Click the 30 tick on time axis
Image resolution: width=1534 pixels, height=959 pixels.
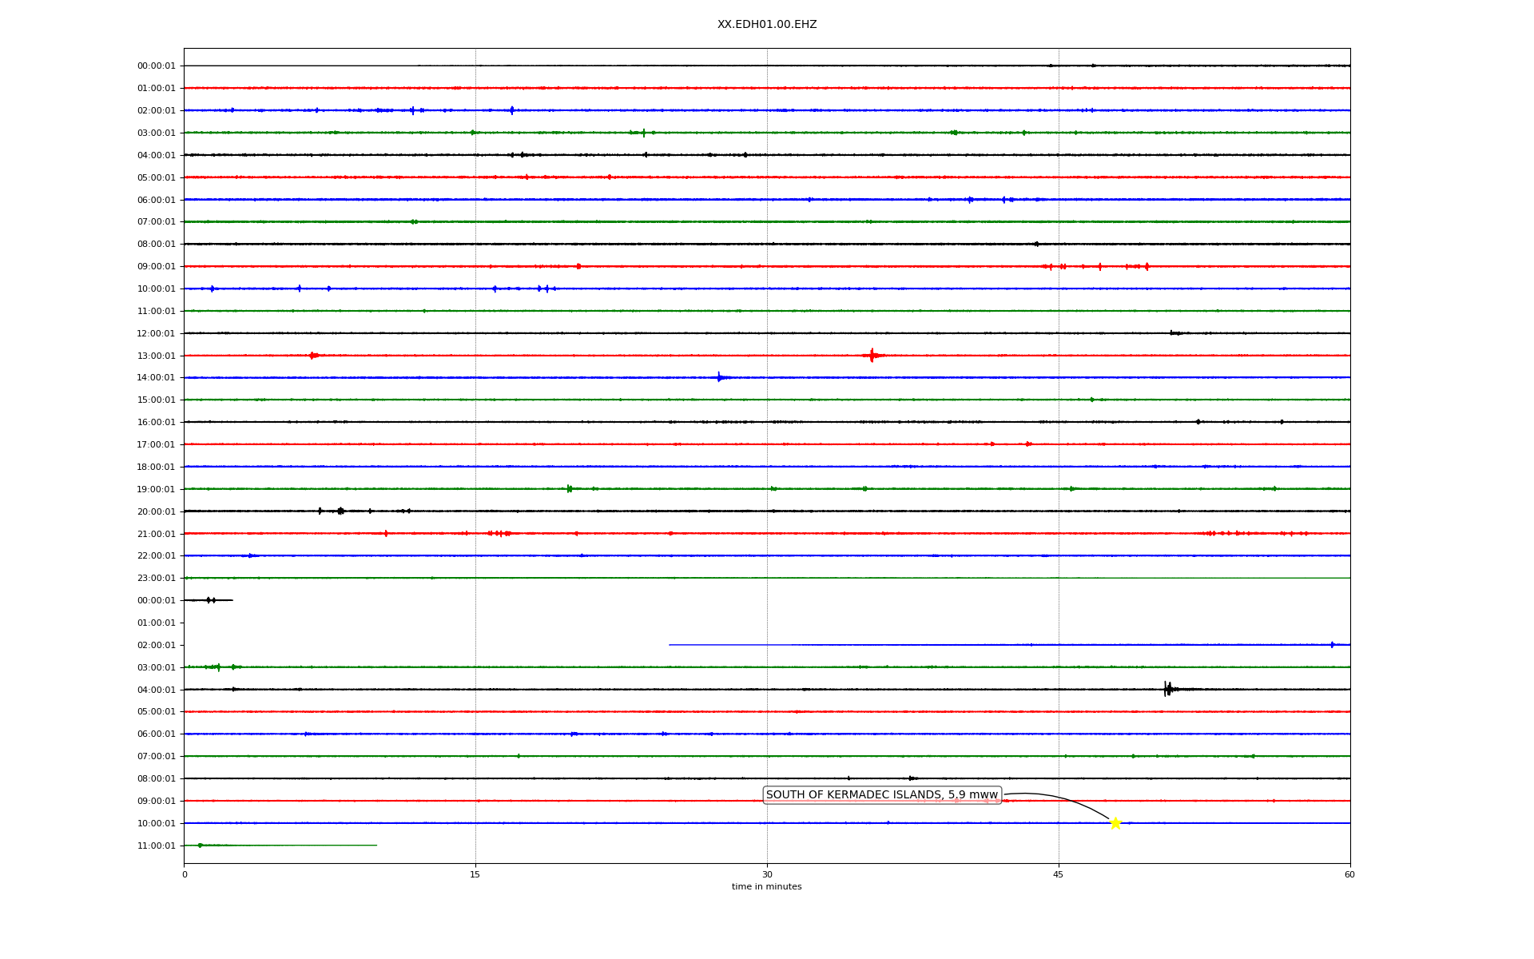click(767, 874)
